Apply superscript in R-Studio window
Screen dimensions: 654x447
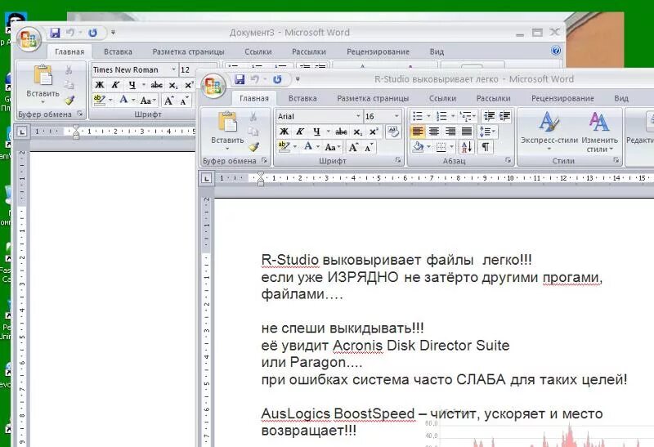(x=374, y=132)
